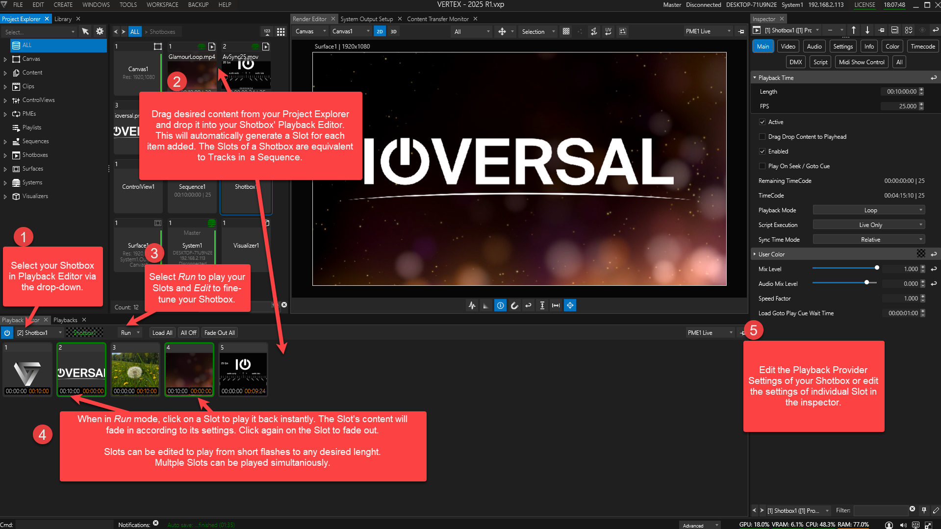Switch the render view to 3D

(x=393, y=31)
